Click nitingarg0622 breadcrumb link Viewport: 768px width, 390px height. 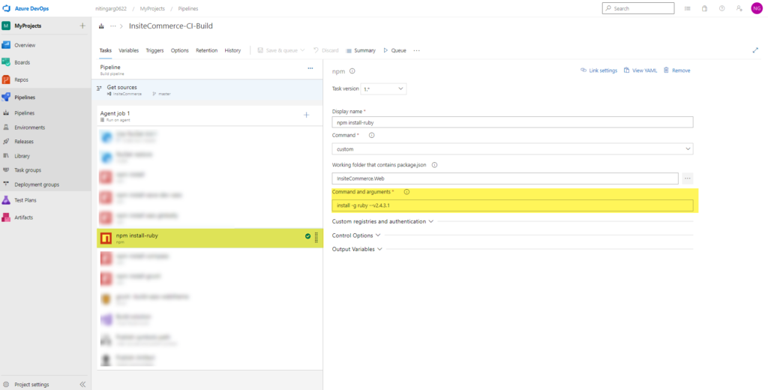110,9
